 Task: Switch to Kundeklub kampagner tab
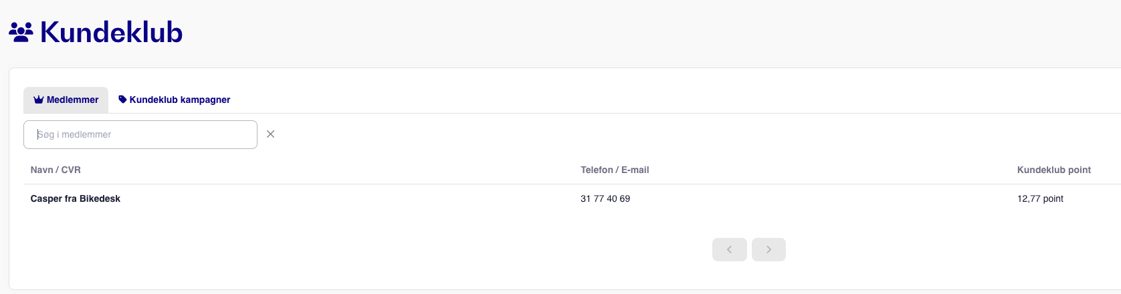[174, 100]
